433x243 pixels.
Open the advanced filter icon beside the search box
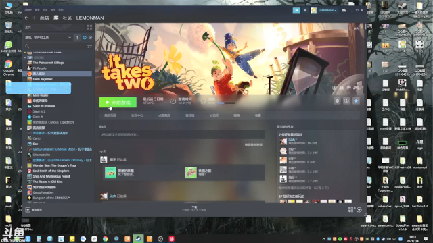[x=89, y=47]
